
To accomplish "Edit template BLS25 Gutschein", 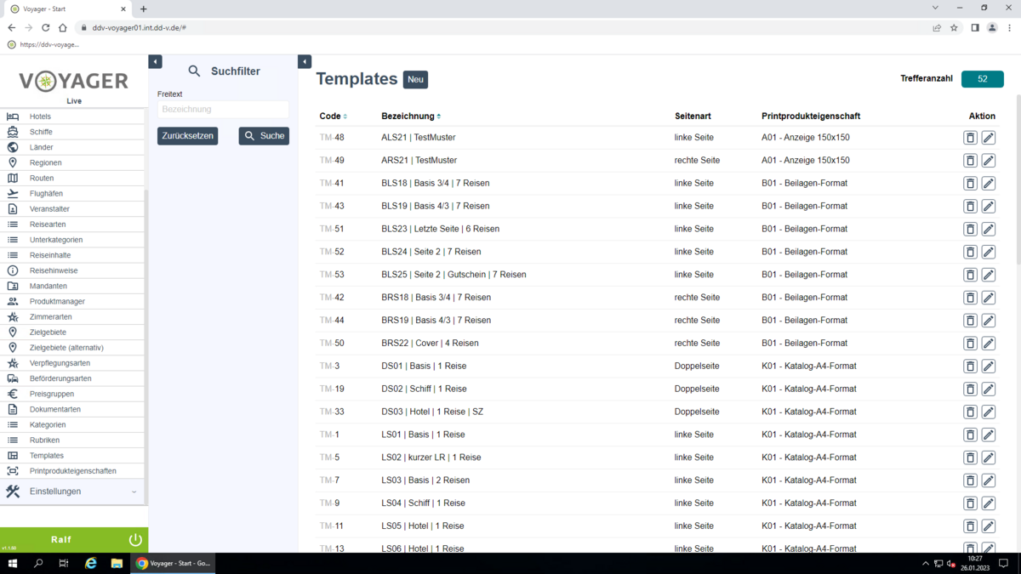I will click(x=988, y=275).
